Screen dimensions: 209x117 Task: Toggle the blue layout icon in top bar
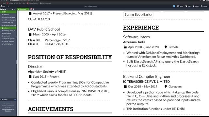tap(174, 6)
